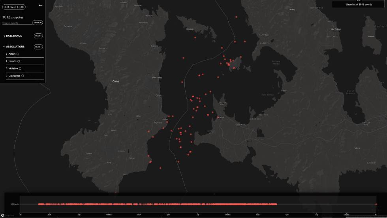Image resolution: width=387 pixels, height=218 pixels.
Task: Click the chevron above the events list button
Action: click(359, 0)
